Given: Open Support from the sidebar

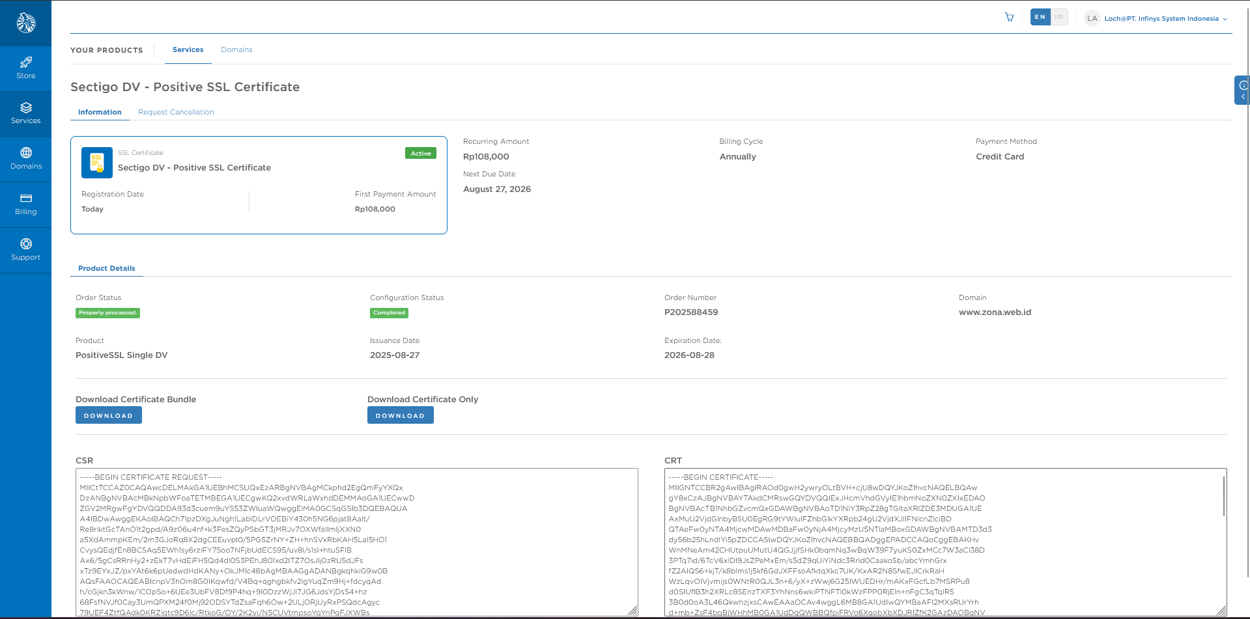Looking at the screenshot, I should coord(25,249).
